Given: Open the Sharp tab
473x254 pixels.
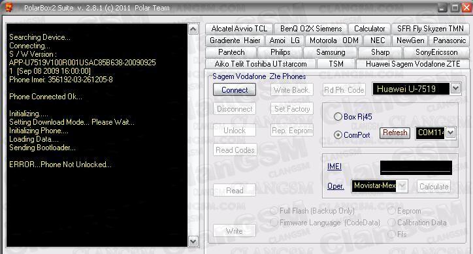Looking at the screenshot, I should [x=380, y=52].
